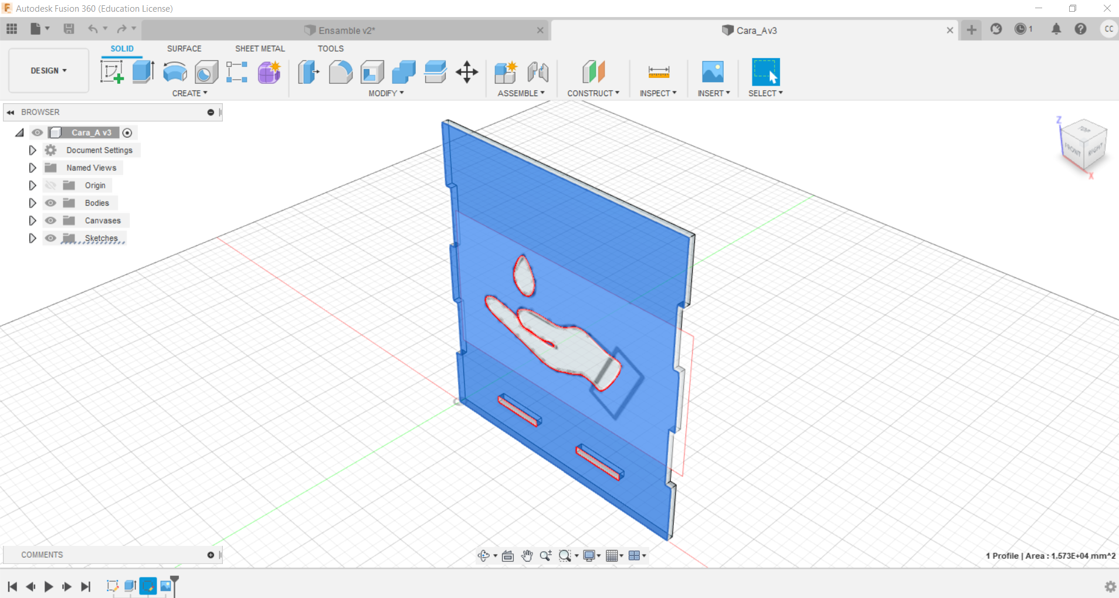
Task: Open the CONSTRUCT dropdown menu
Action: [x=593, y=93]
